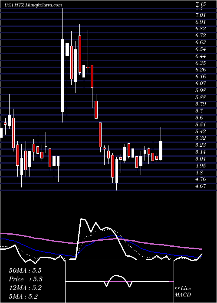This screenshot has width=217, height=303.
Task: Click the 6.16 price axis label
Action: point(201,77)
